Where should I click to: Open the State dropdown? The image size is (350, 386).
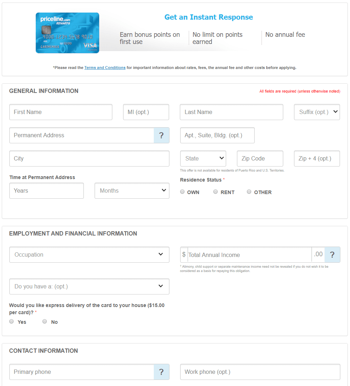203,158
